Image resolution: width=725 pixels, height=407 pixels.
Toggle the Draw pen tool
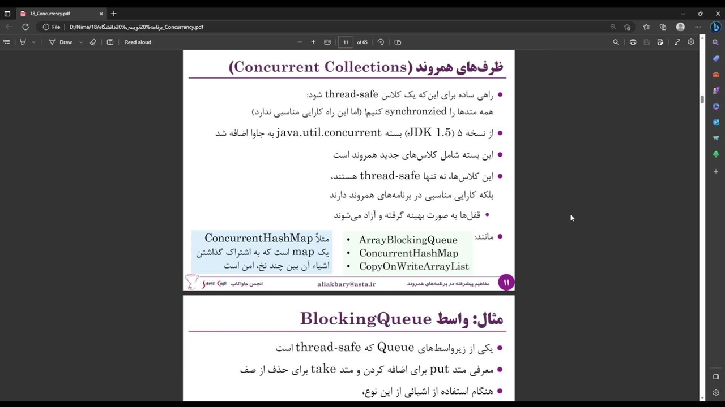click(61, 42)
